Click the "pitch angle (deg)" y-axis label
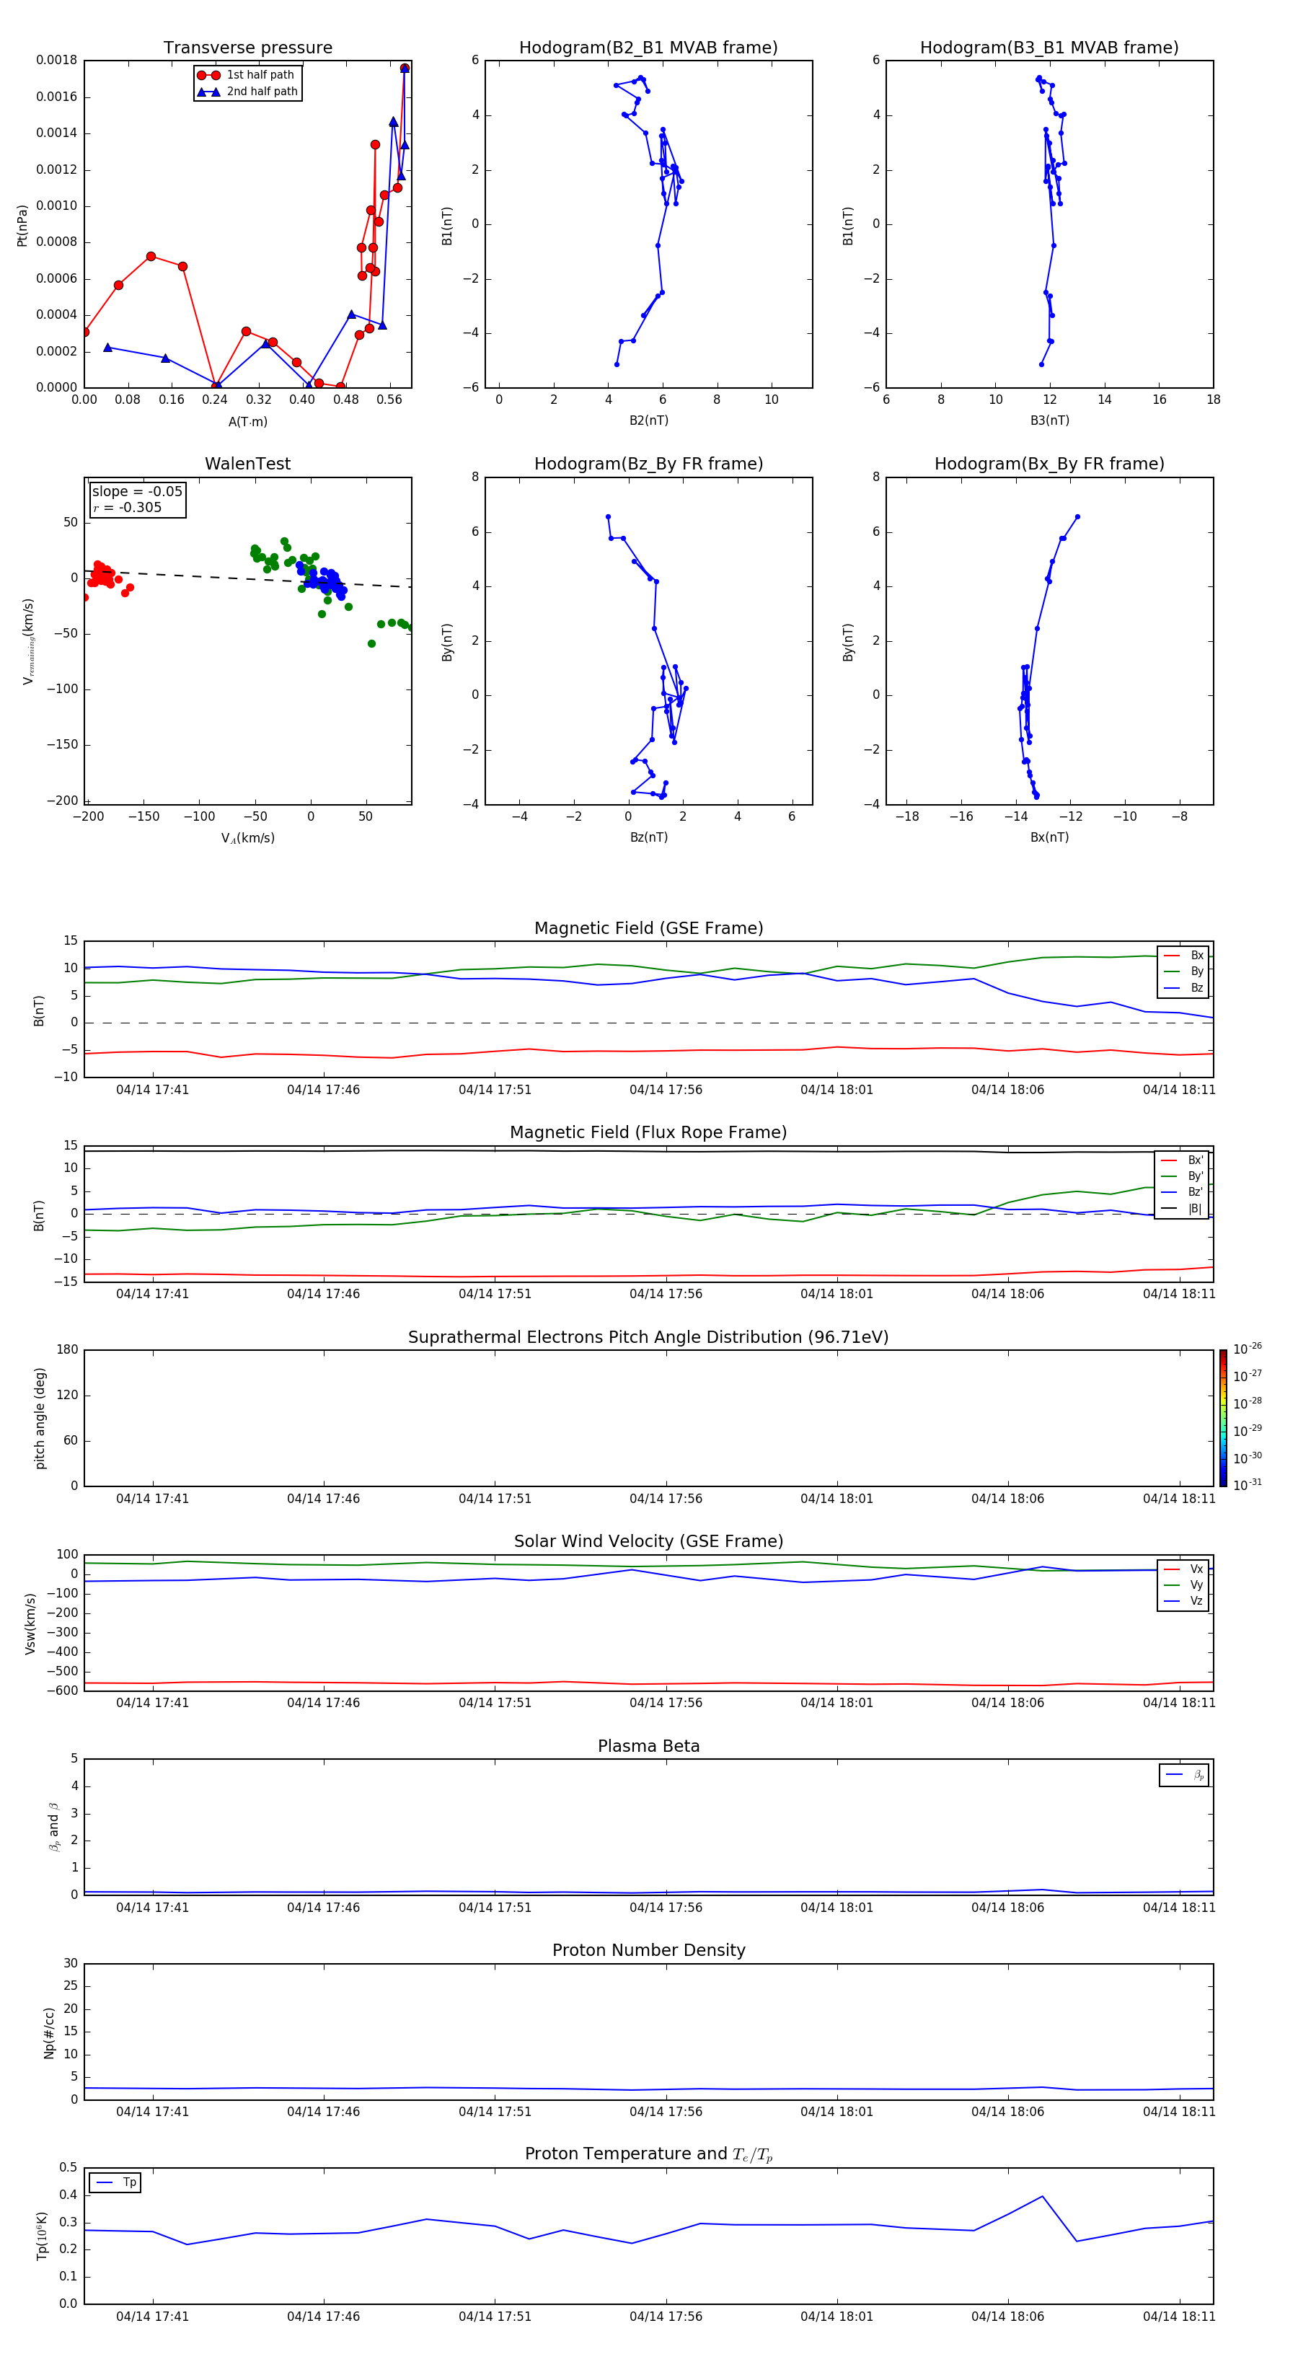 click(x=40, y=1418)
